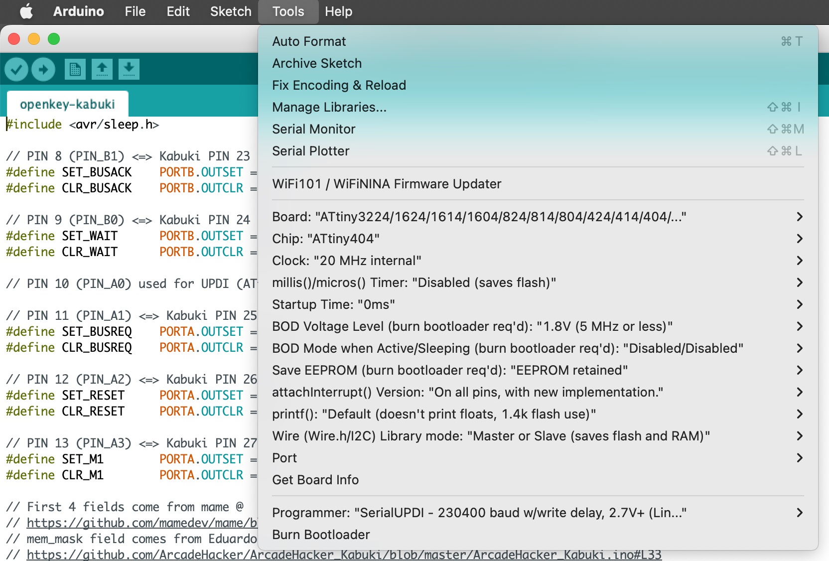The width and height of the screenshot is (829, 561).
Task: Open the Apple menu
Action: 26,11
